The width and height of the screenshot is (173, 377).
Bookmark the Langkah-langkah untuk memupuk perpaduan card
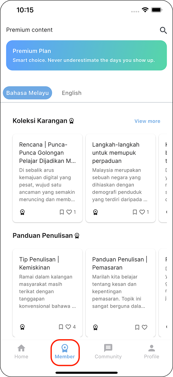134,212
